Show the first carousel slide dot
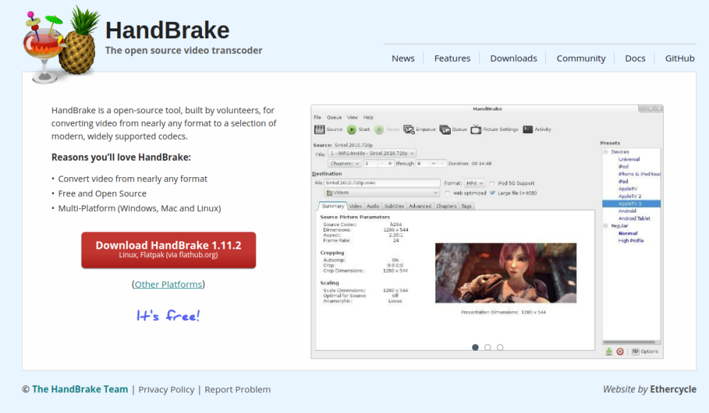The width and height of the screenshot is (709, 413). [x=475, y=348]
